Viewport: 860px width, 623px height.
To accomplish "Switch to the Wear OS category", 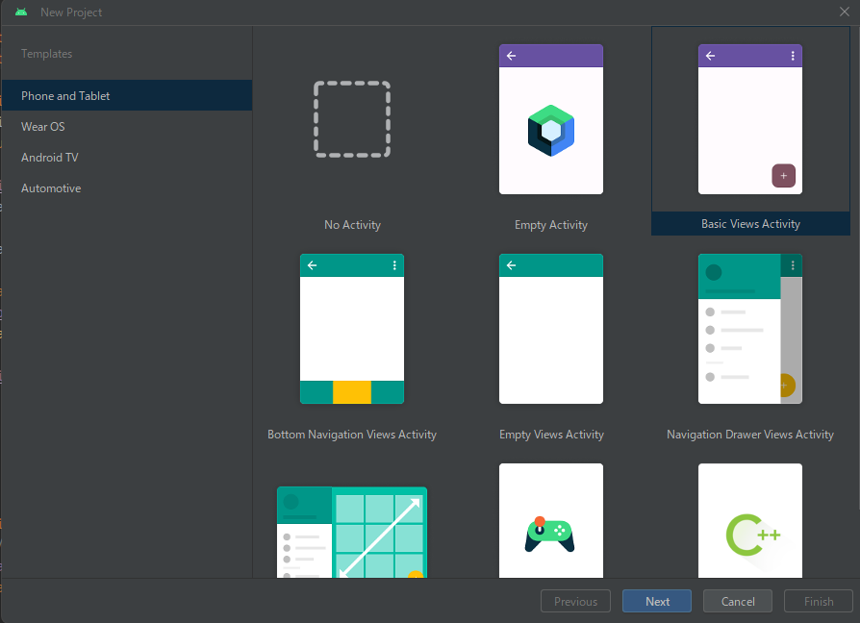I will (42, 126).
